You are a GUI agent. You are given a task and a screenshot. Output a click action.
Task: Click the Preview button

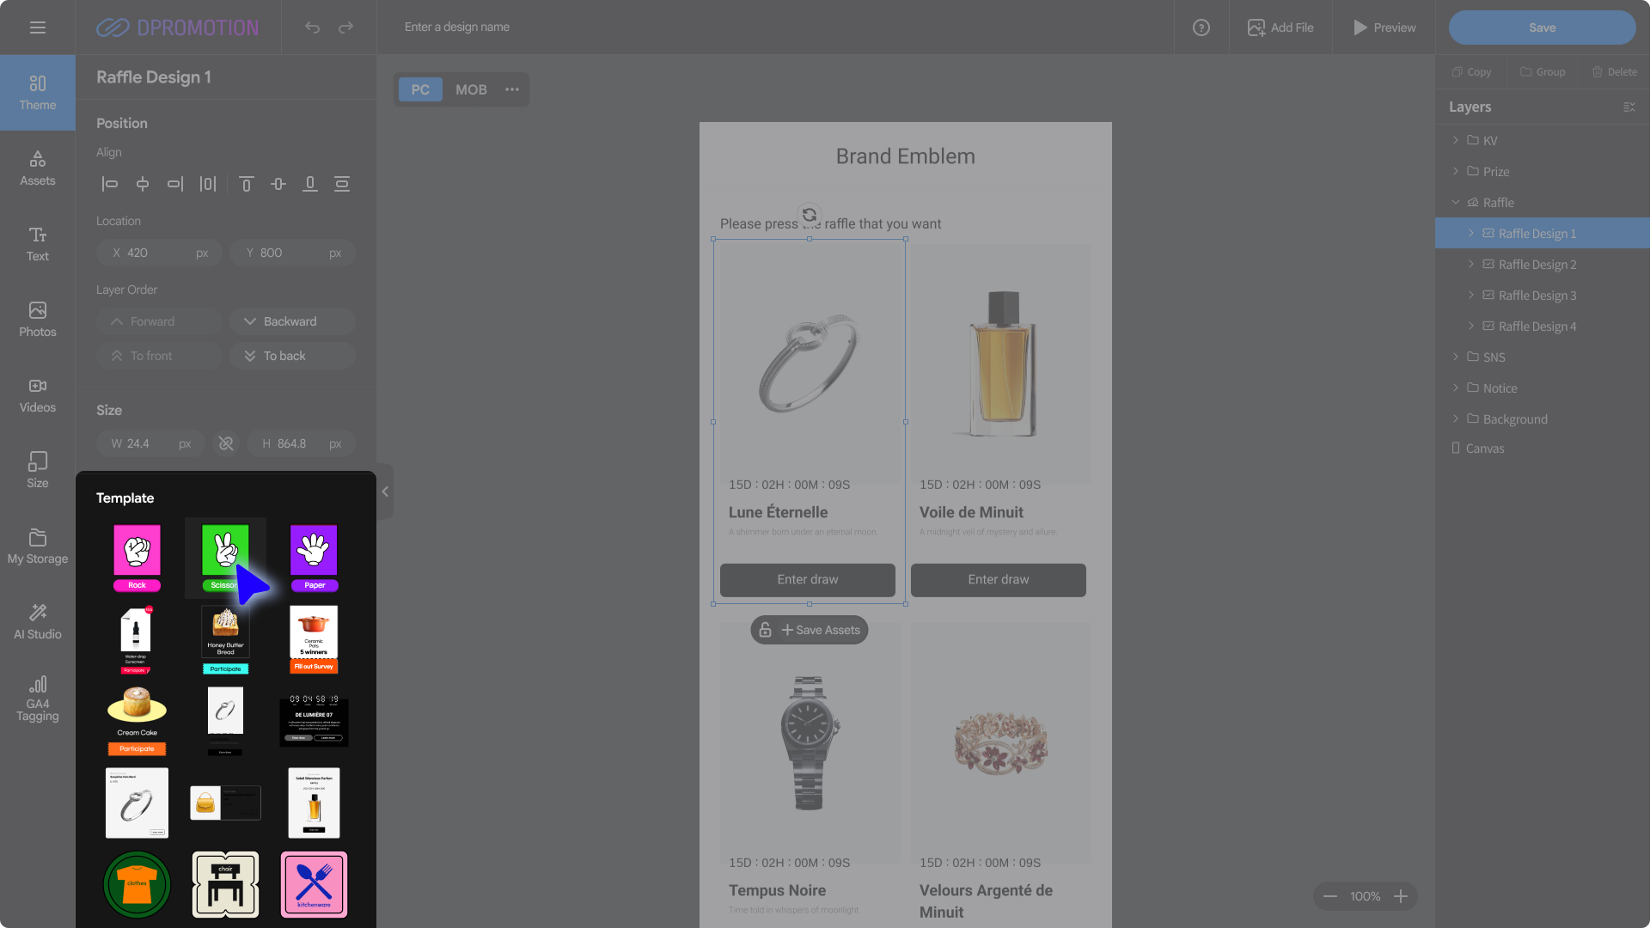coord(1384,27)
